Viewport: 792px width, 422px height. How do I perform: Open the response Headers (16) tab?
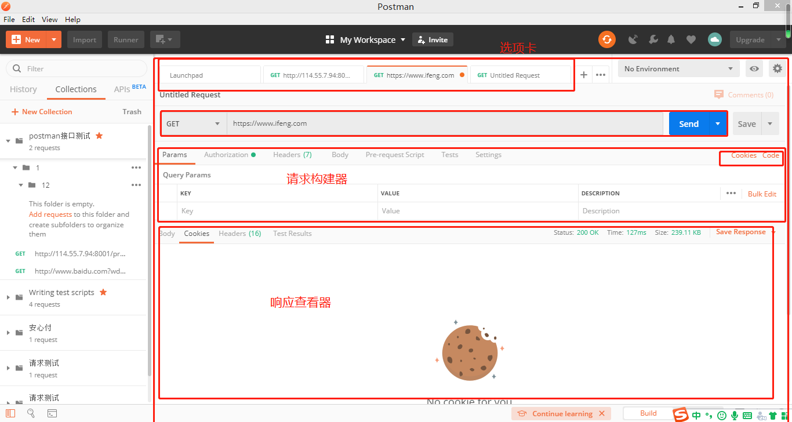(239, 234)
